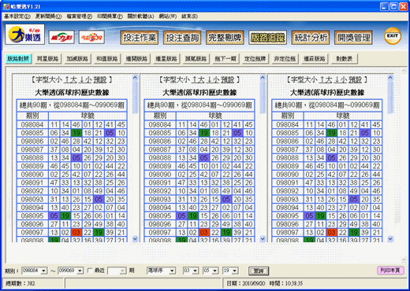Screen dimensions: 410x291
Task: Select the highlighted 版路追蹤 section button
Action: point(268,38)
